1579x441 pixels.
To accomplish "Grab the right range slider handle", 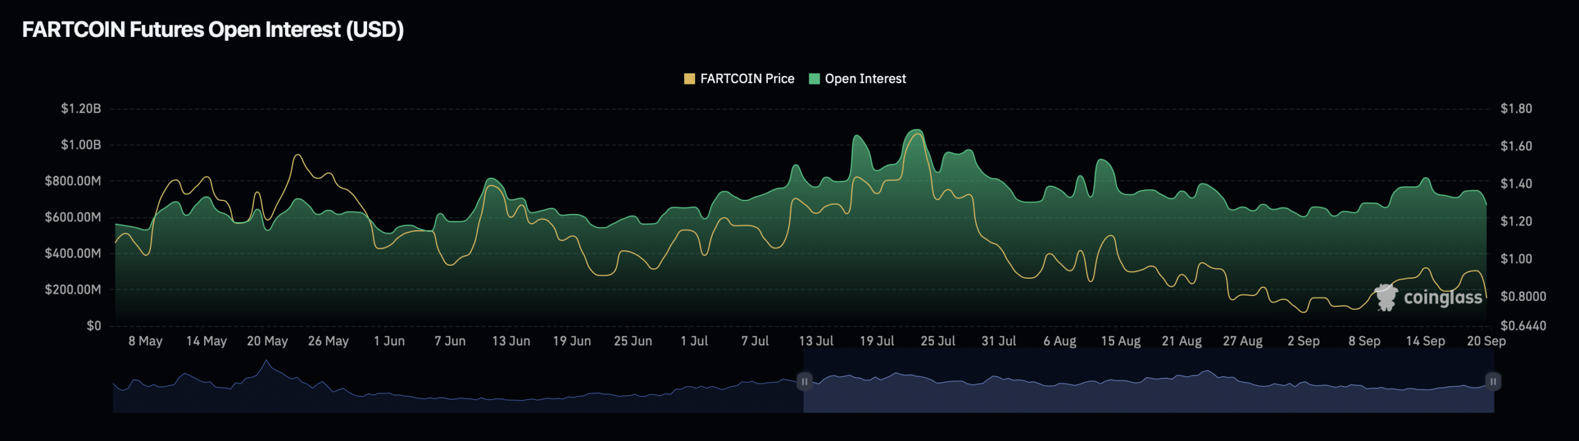I will point(1493,382).
